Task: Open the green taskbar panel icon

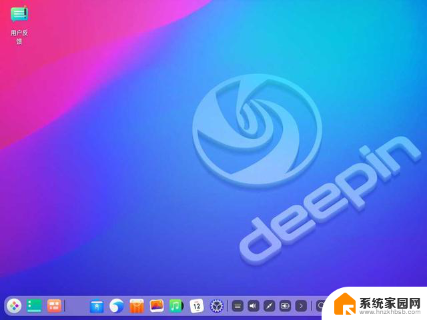Action: (x=34, y=305)
